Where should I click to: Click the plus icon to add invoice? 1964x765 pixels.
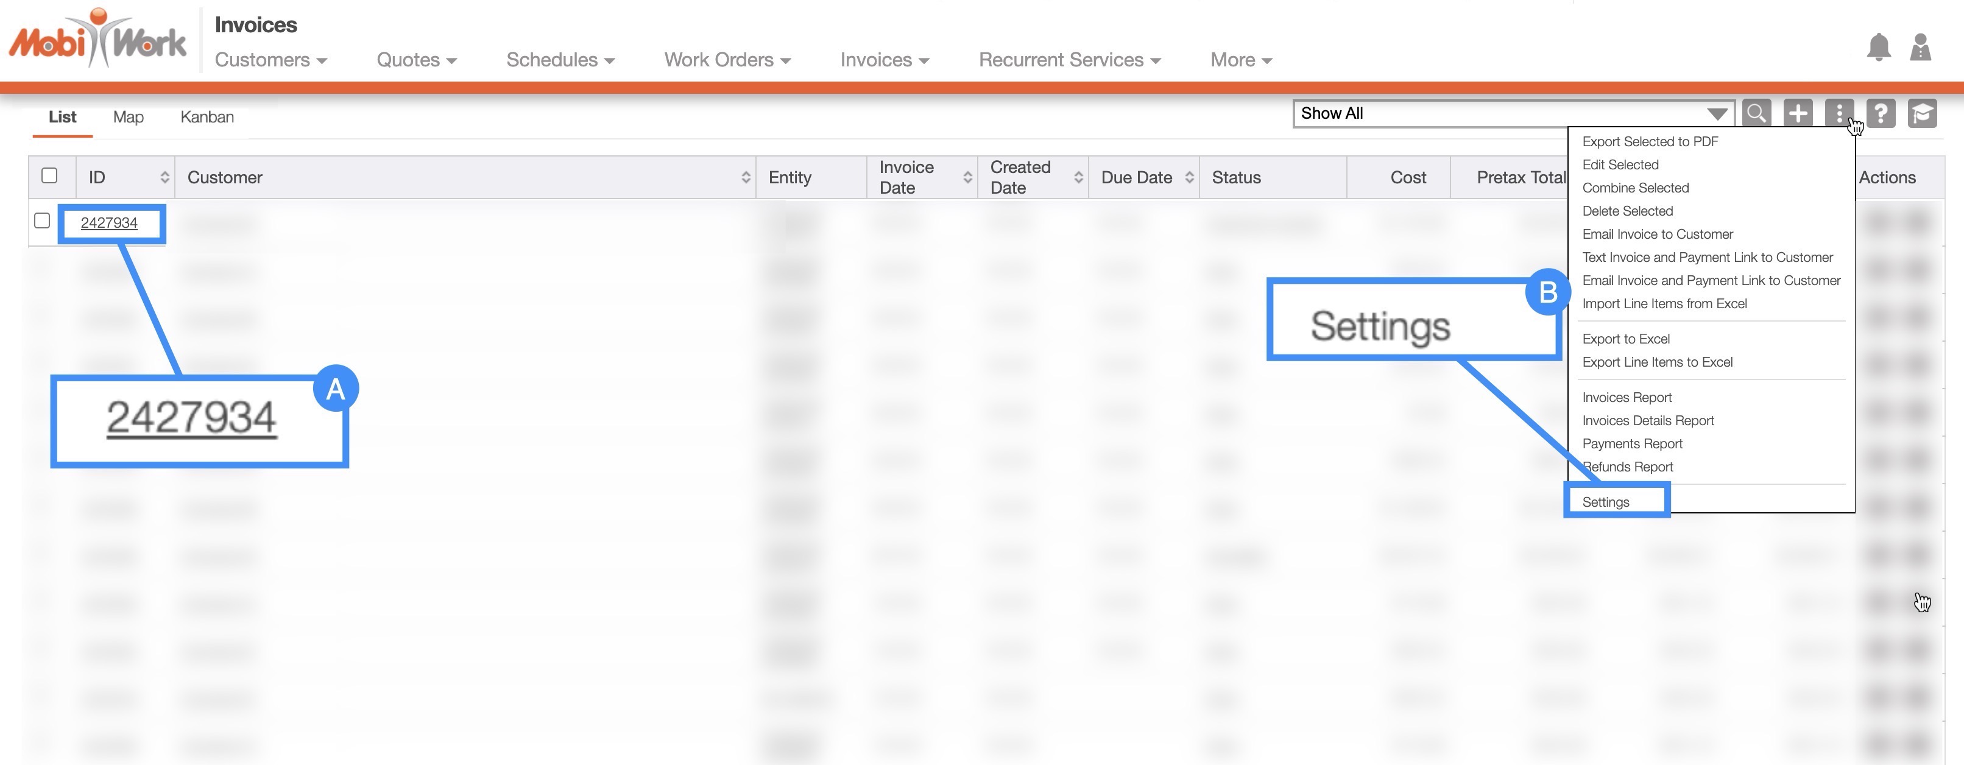point(1798,113)
